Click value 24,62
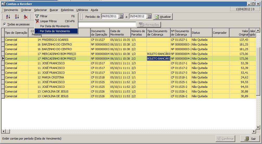Screen dimensions: 262x144 coord(239,77)
